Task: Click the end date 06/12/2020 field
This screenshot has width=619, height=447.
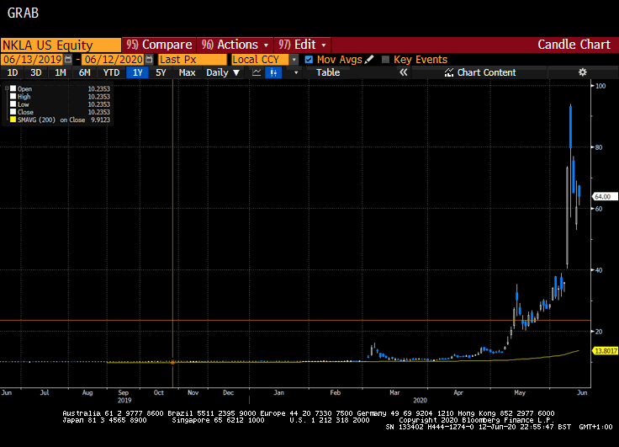Action: 114,60
